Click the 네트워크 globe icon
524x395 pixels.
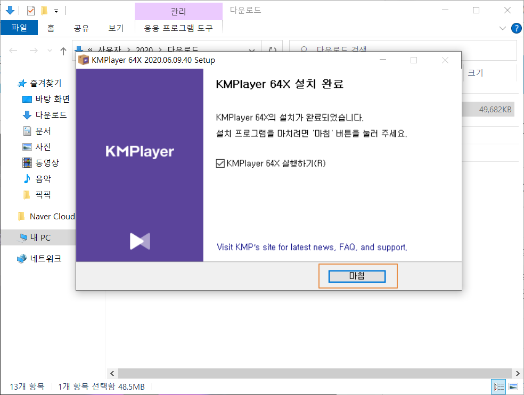pyautogui.click(x=22, y=259)
